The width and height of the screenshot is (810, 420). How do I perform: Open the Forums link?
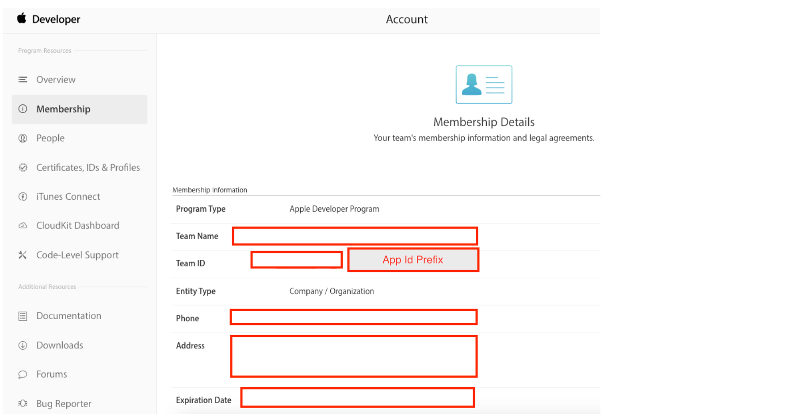coord(52,374)
